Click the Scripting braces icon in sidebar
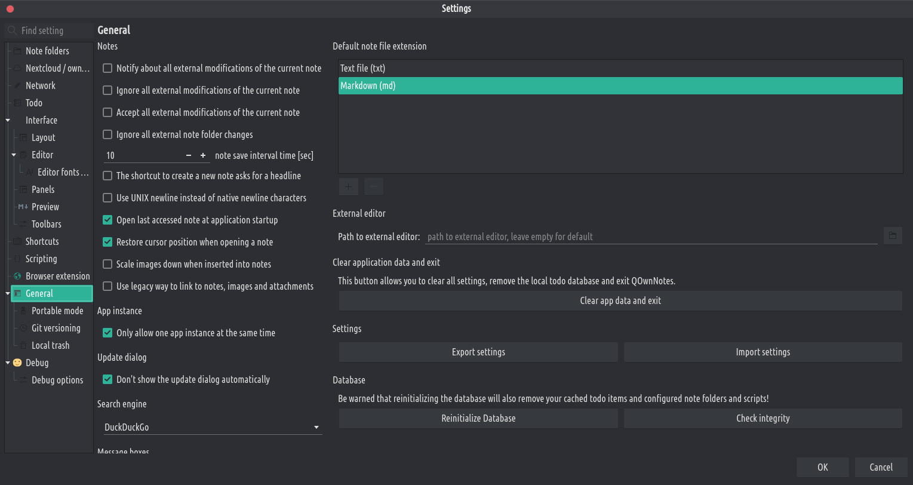This screenshot has height=485, width=913. pyautogui.click(x=17, y=259)
